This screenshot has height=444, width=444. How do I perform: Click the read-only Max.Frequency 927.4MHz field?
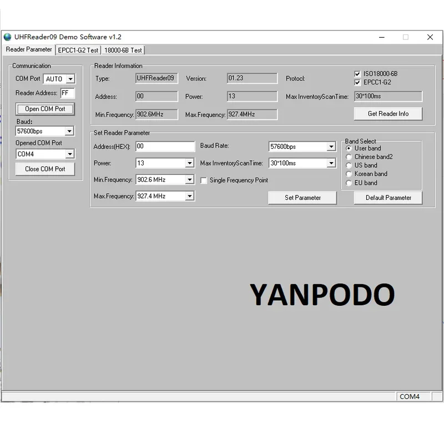click(252, 114)
